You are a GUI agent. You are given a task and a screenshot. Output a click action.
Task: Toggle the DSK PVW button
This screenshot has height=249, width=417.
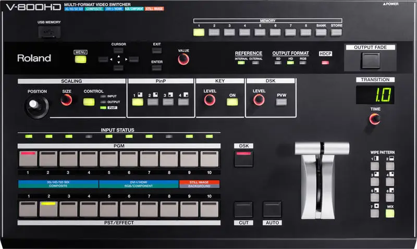coord(281,102)
